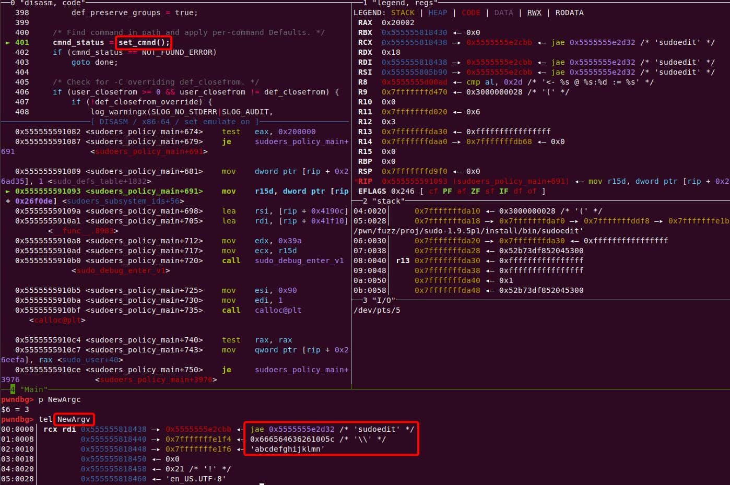
Task: Click source line 398 'def_preserve_groups = true;'
Action: pyautogui.click(x=134, y=13)
